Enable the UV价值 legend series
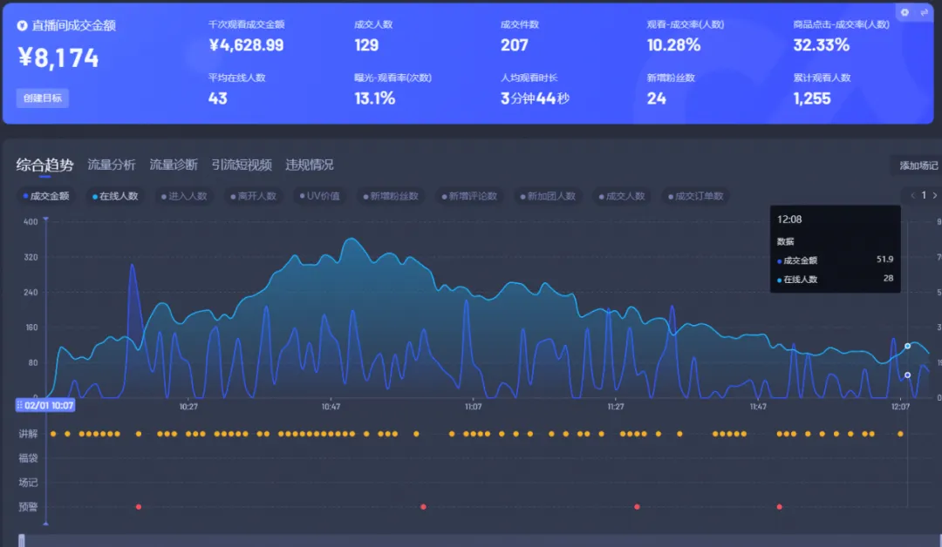Screen dimensions: 942x547 click(318, 196)
